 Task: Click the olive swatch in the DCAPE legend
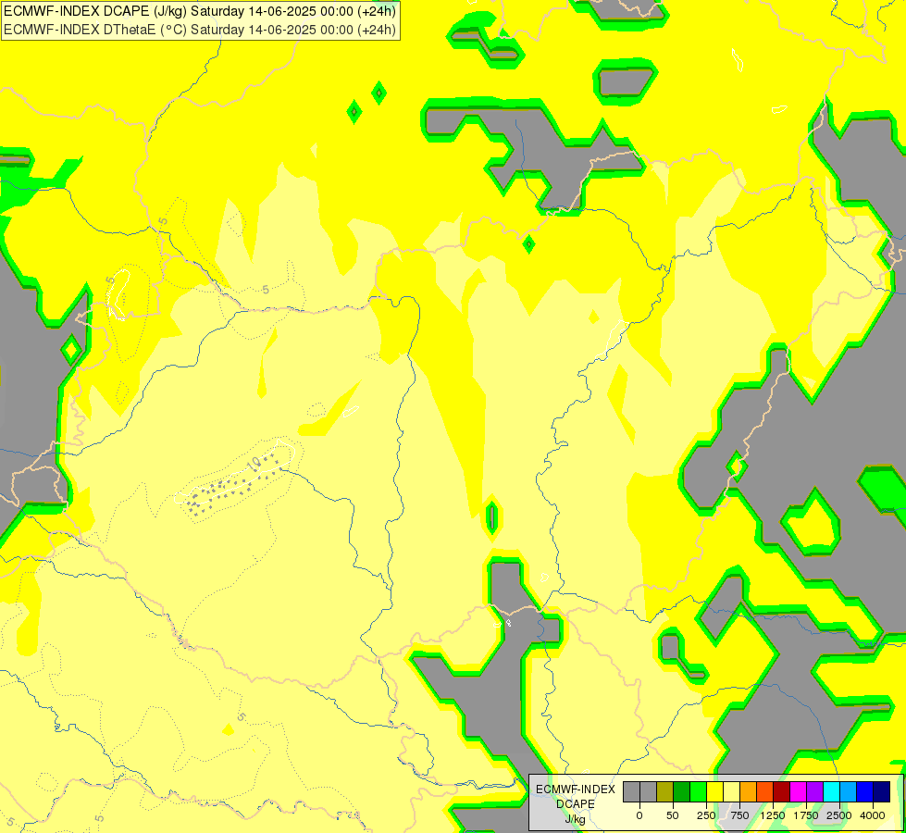(x=665, y=792)
